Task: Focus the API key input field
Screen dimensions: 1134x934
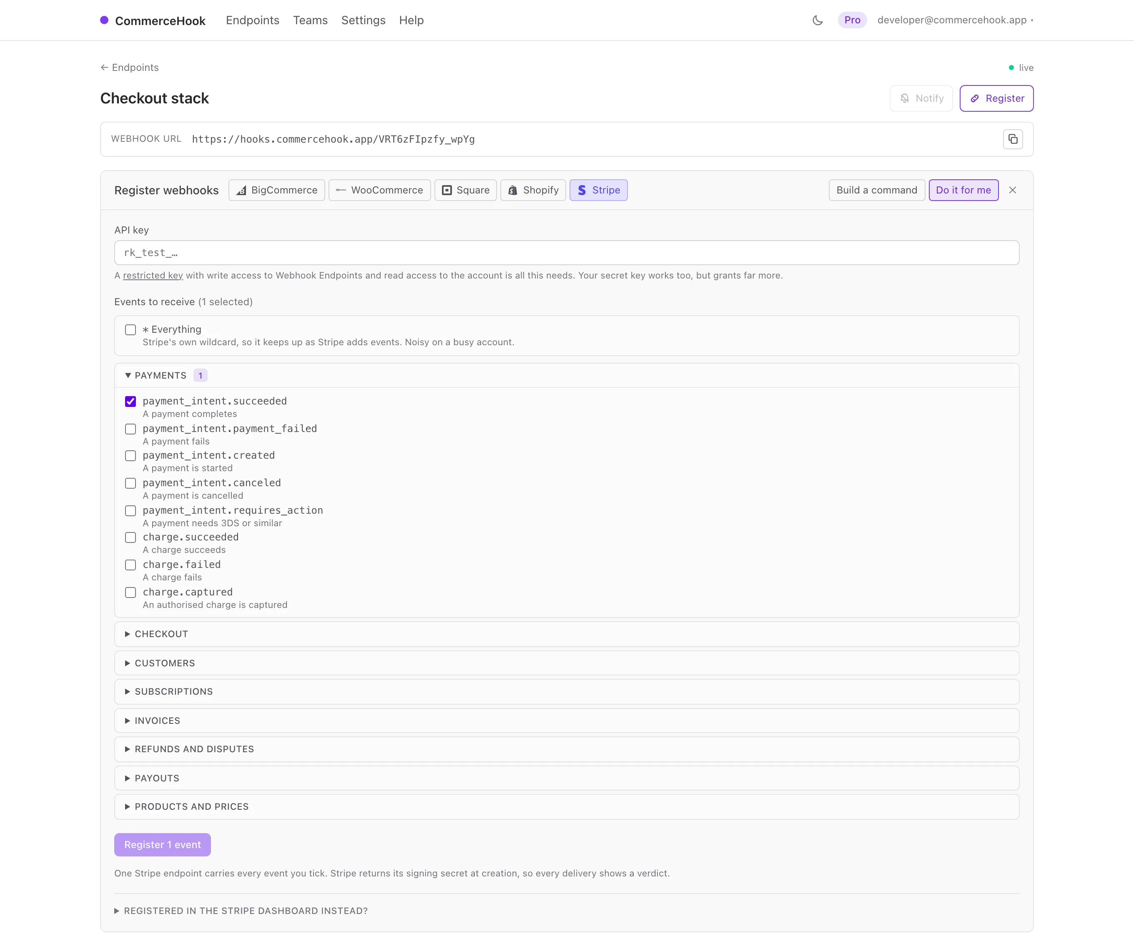Action: pos(567,253)
